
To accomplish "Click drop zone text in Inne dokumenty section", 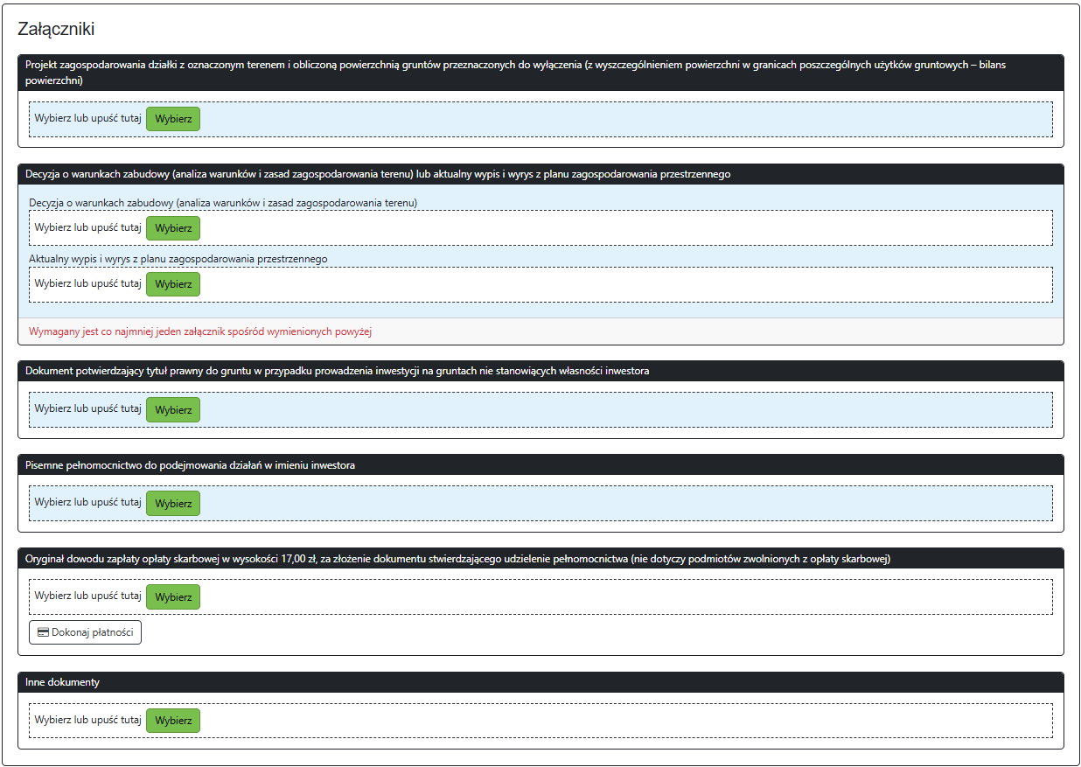I will click(x=87, y=721).
